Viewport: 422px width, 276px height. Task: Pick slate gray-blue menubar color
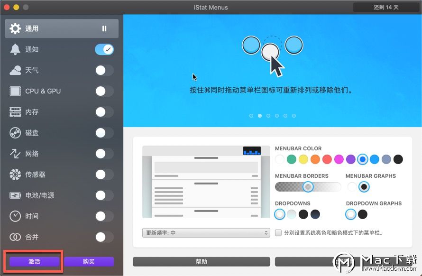click(x=386, y=159)
